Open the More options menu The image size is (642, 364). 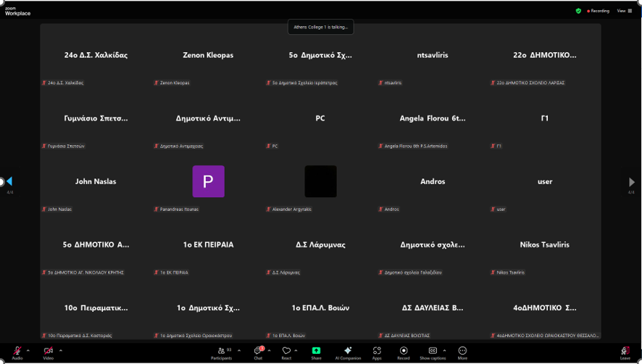point(462,352)
